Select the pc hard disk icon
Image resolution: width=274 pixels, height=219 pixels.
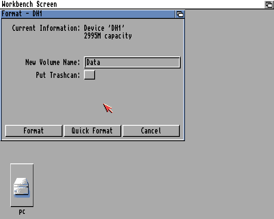click(22, 185)
